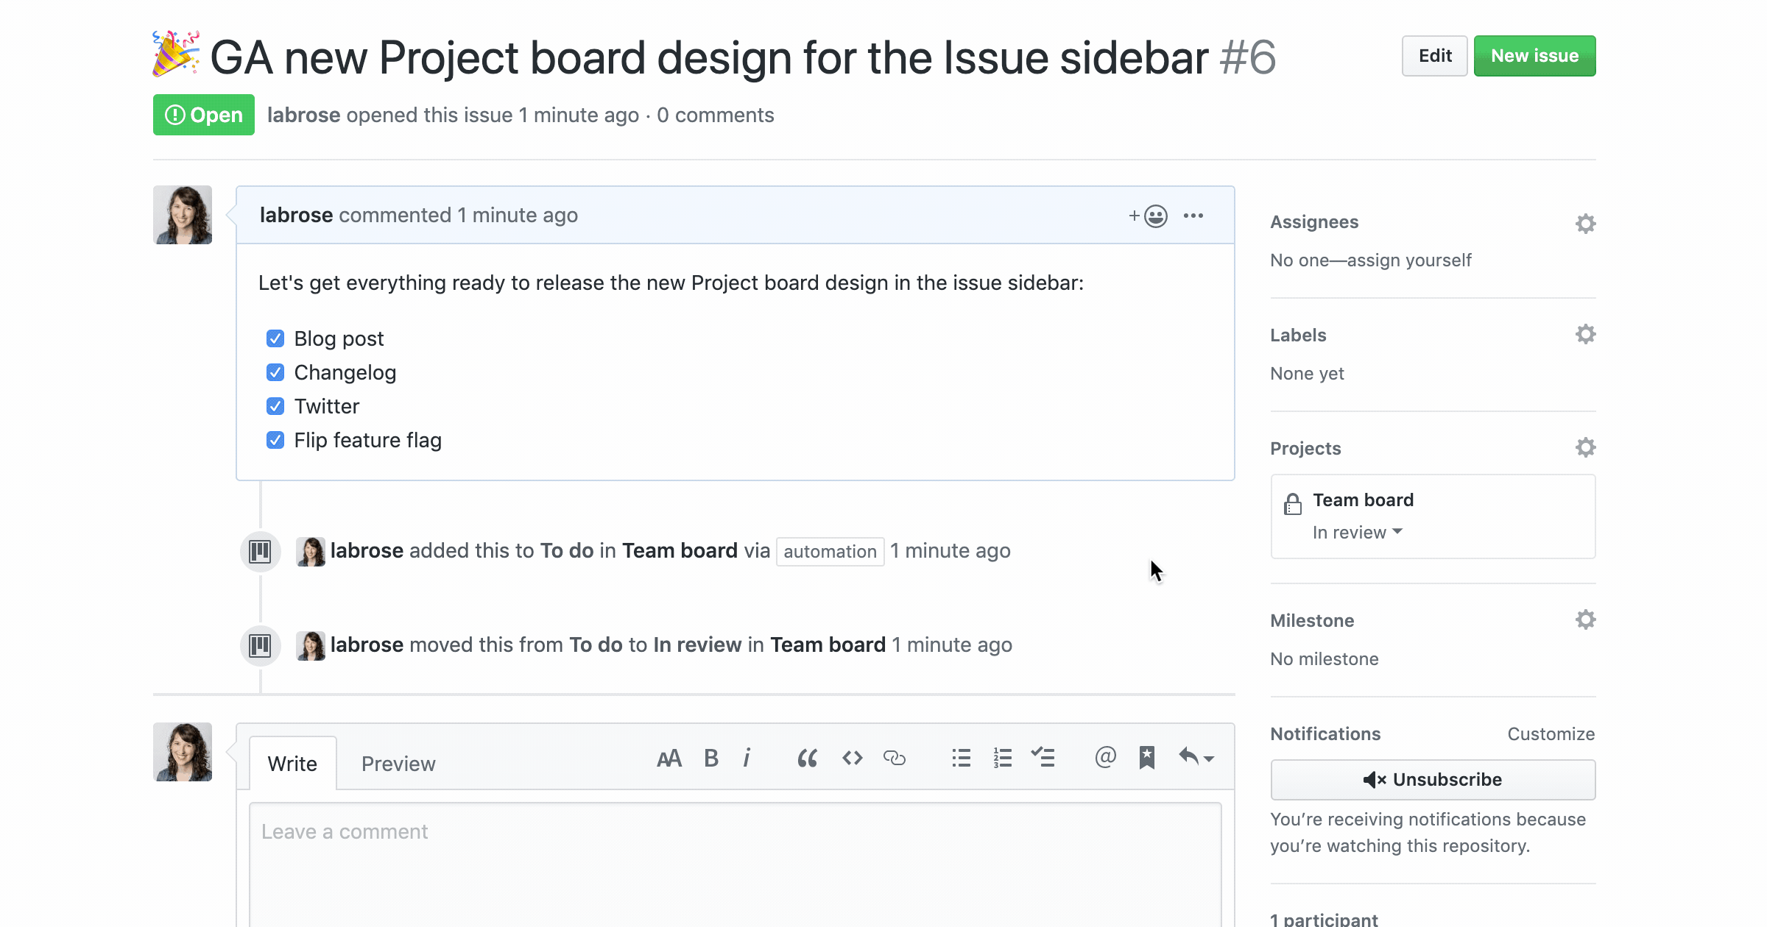Open the comment options kebab menu
This screenshot has width=1767, height=927.
pyautogui.click(x=1193, y=216)
